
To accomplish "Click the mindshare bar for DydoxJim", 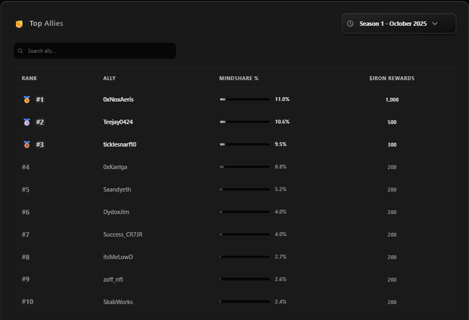I will tap(245, 212).
